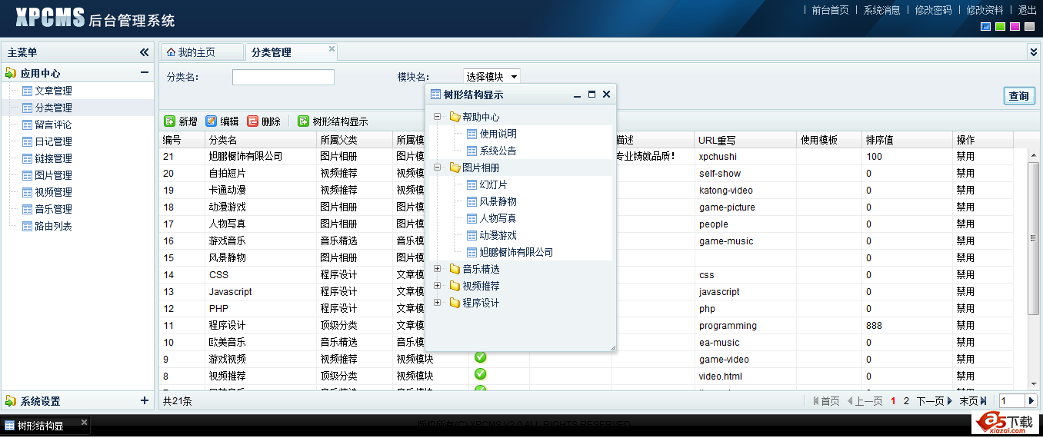Collapse the main menu sidebar double-arrow icon

144,52
